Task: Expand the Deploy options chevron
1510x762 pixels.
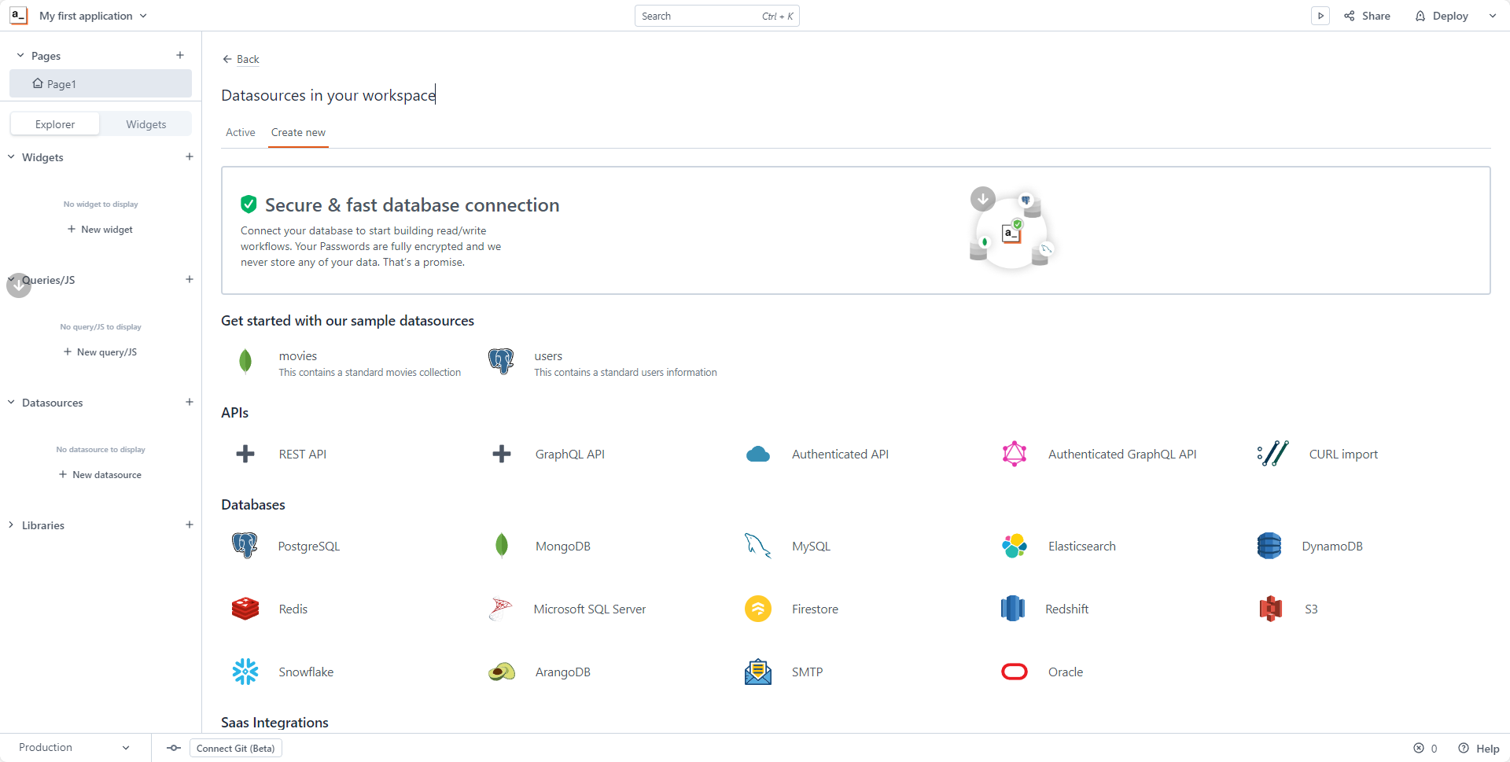Action: [1492, 16]
